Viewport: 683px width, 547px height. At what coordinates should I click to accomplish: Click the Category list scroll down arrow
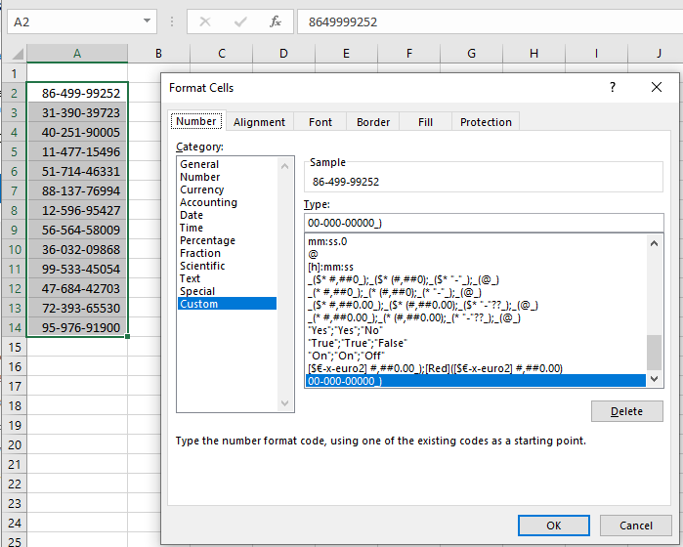coord(285,403)
